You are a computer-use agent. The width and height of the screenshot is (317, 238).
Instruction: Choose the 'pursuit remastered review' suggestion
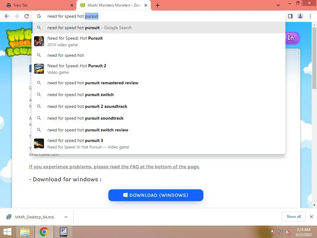159,83
